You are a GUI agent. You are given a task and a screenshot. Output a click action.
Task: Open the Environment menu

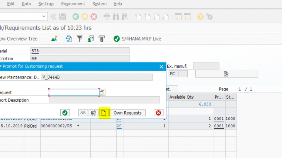tap(73, 4)
